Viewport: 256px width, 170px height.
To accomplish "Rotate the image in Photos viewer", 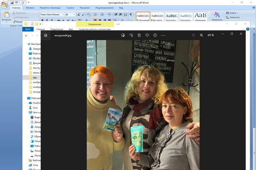I will 131,35.
